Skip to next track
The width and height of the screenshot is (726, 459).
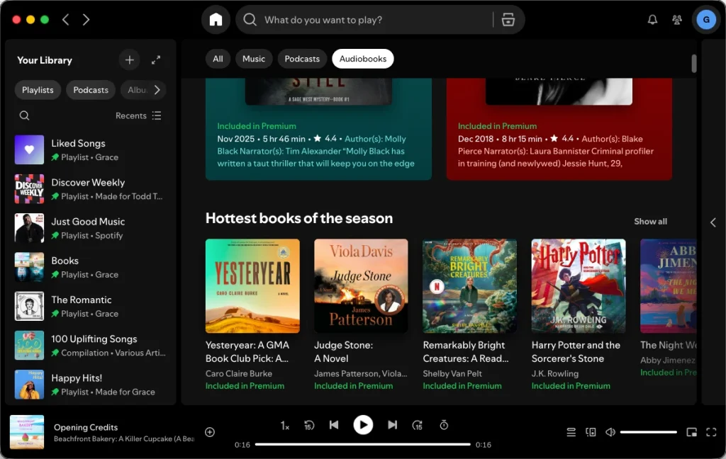(392, 425)
